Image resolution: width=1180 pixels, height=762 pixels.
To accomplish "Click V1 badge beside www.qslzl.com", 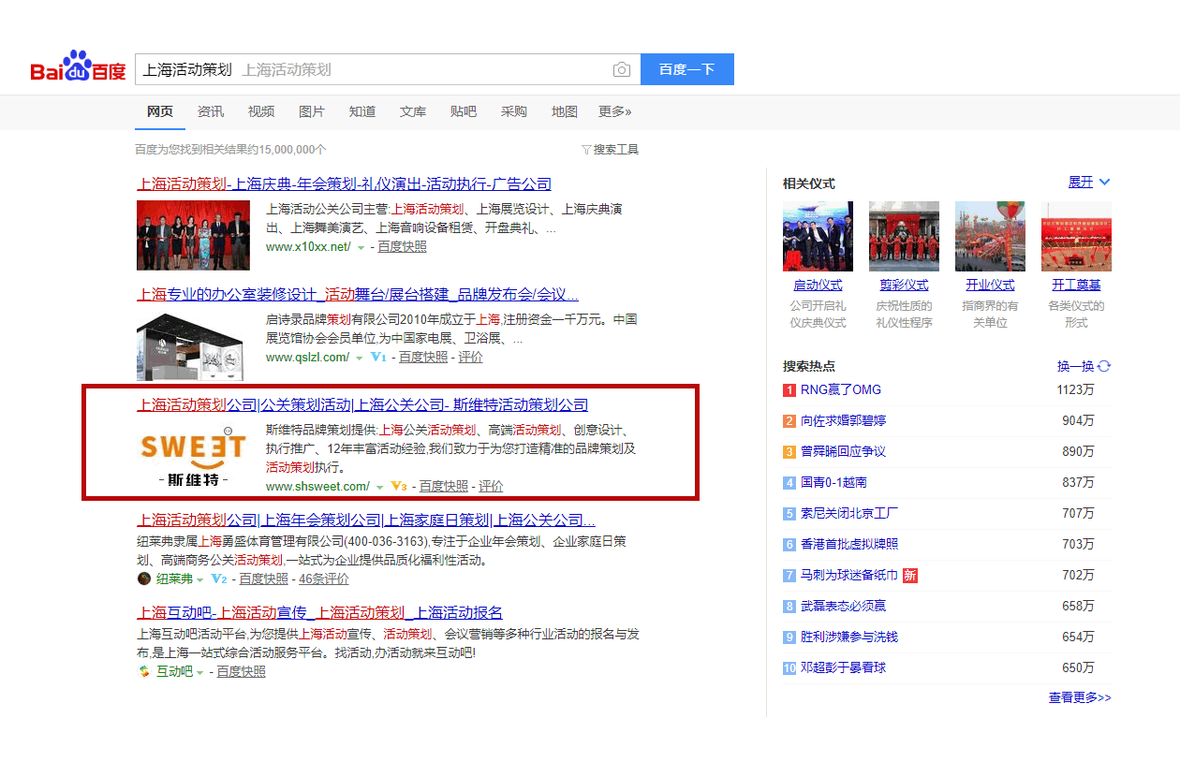I will point(378,358).
